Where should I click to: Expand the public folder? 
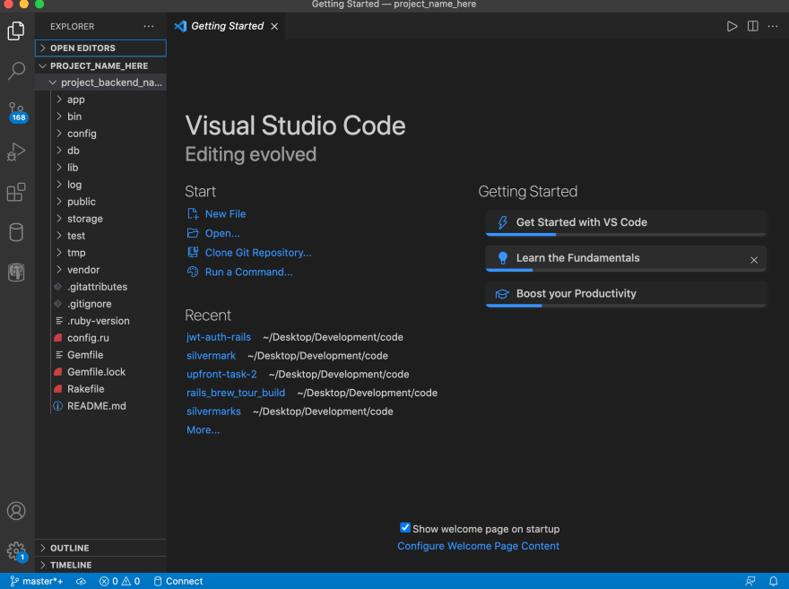point(100,202)
